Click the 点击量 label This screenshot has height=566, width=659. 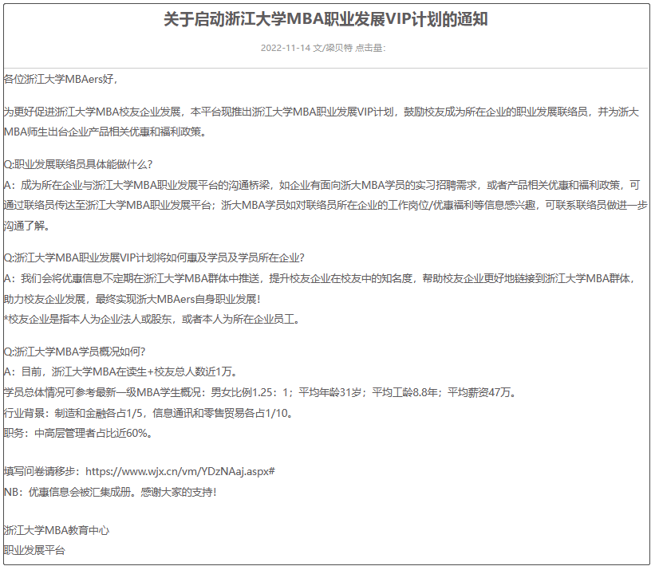tap(369, 48)
